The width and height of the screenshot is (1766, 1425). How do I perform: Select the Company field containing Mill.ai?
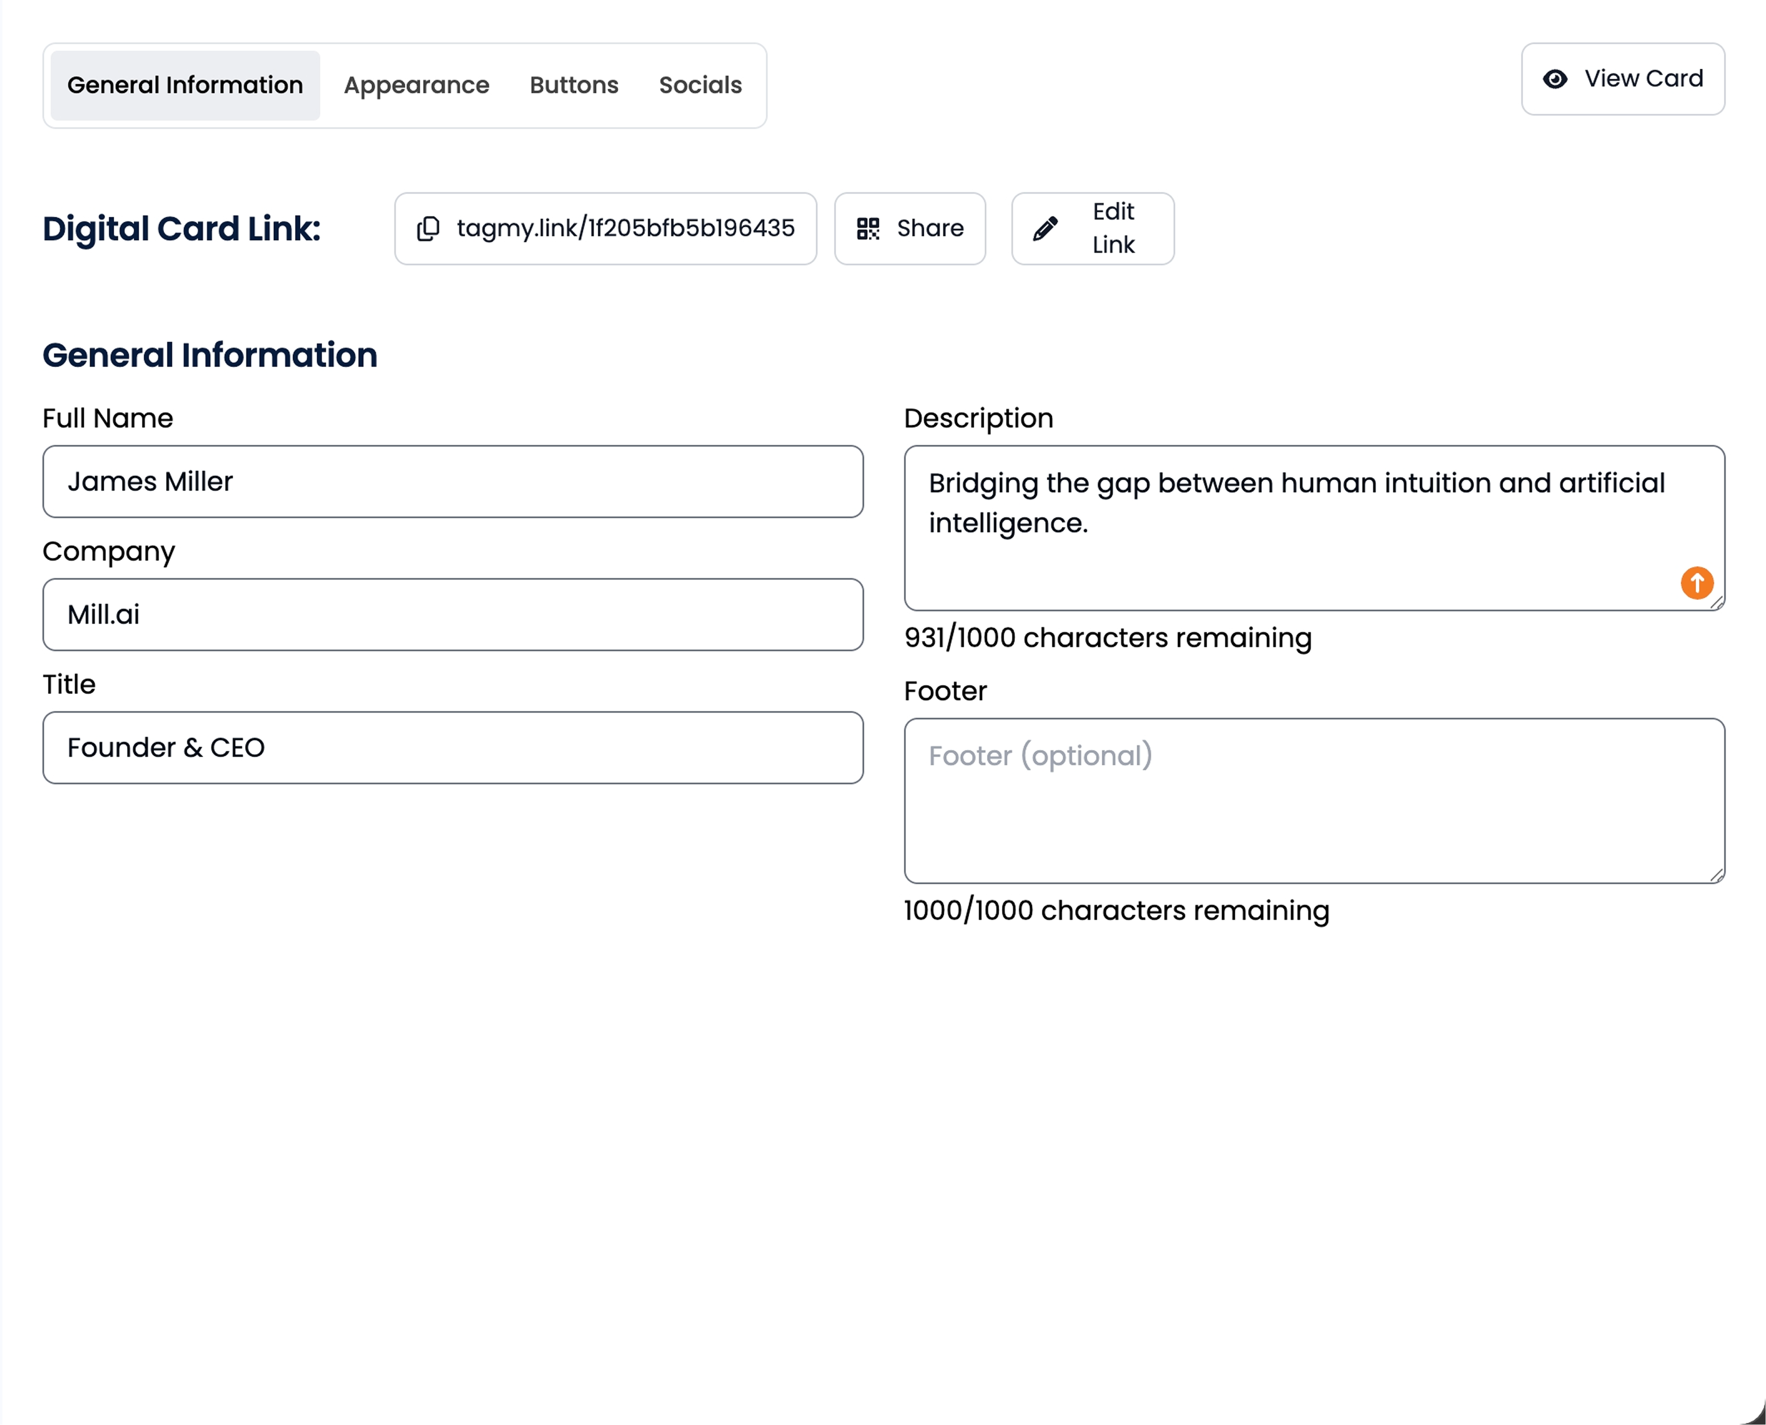[452, 615]
